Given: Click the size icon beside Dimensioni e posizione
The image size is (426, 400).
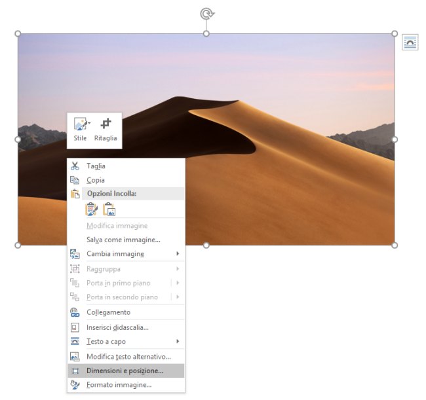Looking at the screenshot, I should click(x=75, y=371).
